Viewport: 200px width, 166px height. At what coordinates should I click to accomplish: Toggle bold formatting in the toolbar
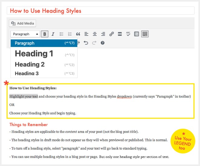coord(45,34)
